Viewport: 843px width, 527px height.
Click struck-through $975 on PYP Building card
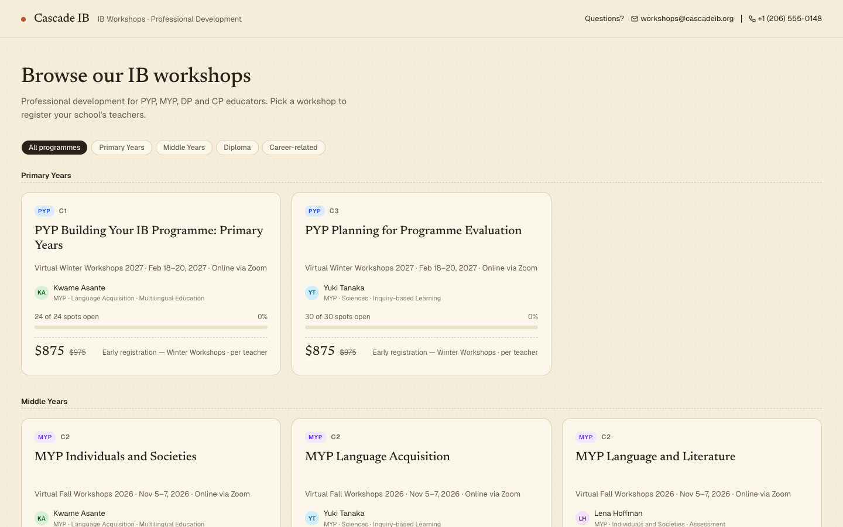[x=77, y=353]
